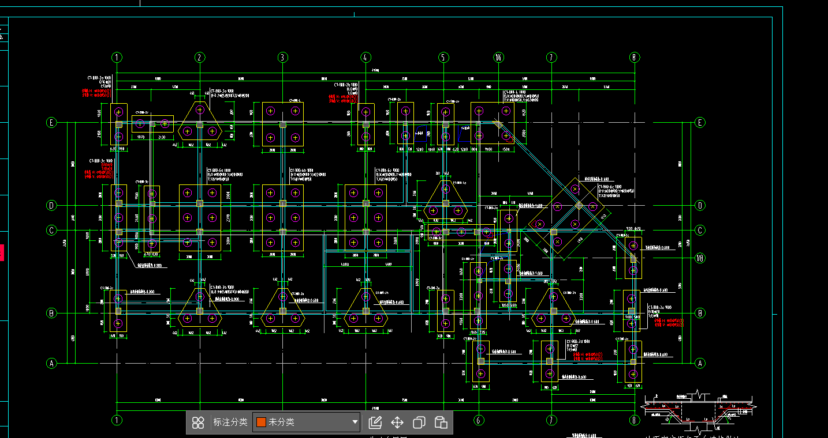The image size is (828, 438).
Task: Click the axis bubble labeled 1/B
Action: point(700,258)
